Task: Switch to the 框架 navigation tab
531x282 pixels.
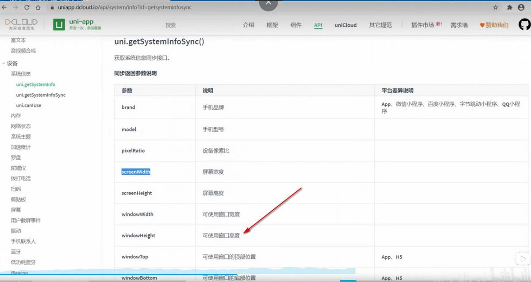Action: coord(272,25)
